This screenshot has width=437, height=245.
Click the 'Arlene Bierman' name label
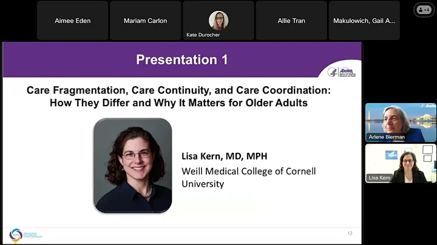[x=387, y=137]
